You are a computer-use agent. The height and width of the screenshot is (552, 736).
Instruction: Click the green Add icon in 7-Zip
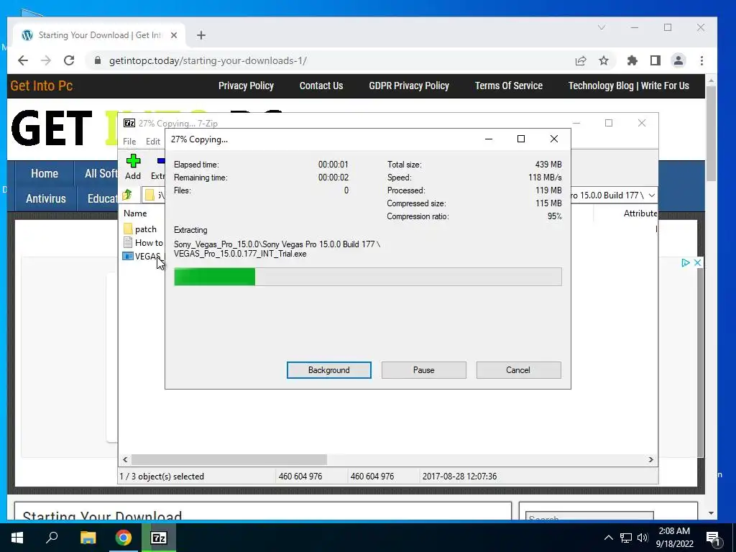click(133, 167)
